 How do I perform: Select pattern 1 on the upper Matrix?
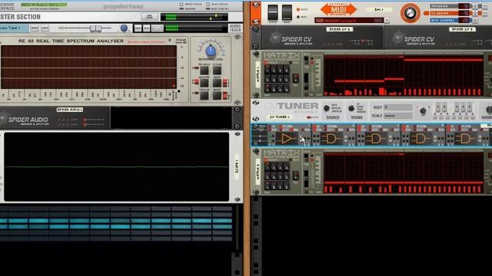[x=268, y=69]
